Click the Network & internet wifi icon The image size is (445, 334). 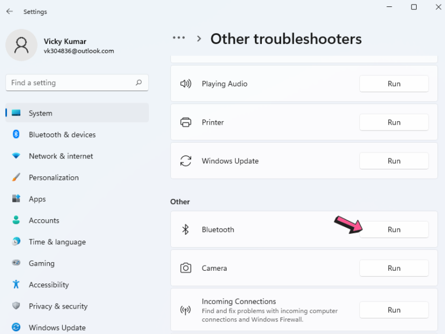point(16,156)
